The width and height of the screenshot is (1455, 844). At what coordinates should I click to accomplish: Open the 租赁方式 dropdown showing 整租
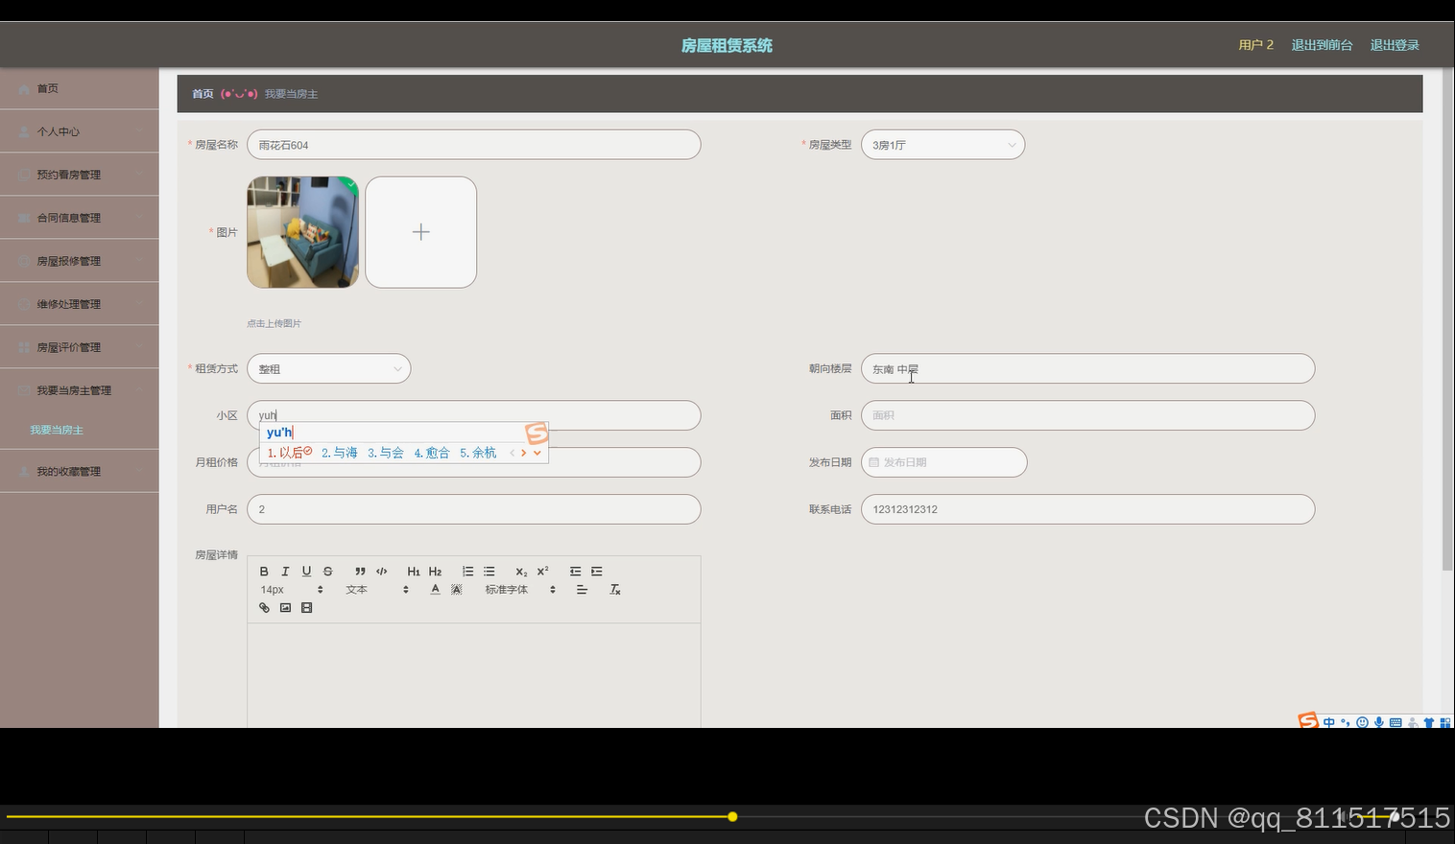[328, 368]
